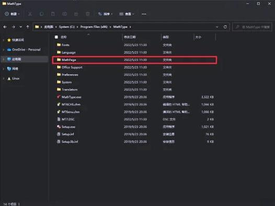Refresh the current folder view
The height and width of the screenshot is (206, 275).
tap(225, 27)
